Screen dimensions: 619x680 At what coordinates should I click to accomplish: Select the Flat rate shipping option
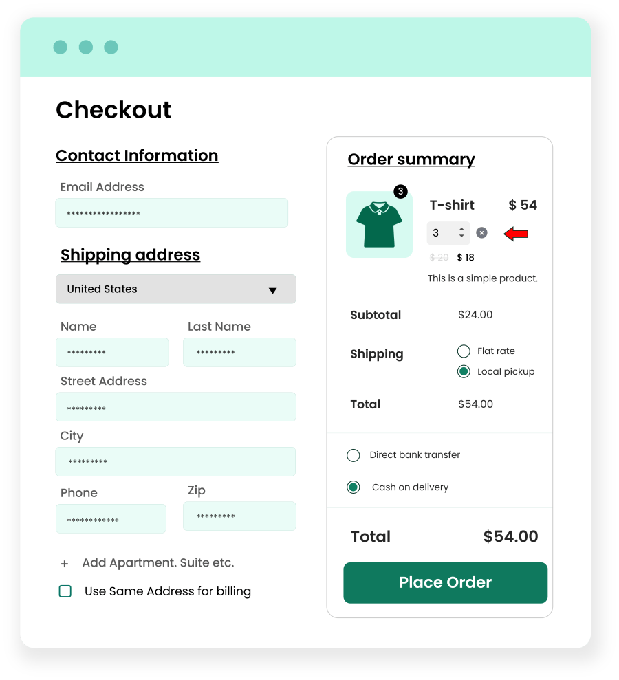[464, 351]
